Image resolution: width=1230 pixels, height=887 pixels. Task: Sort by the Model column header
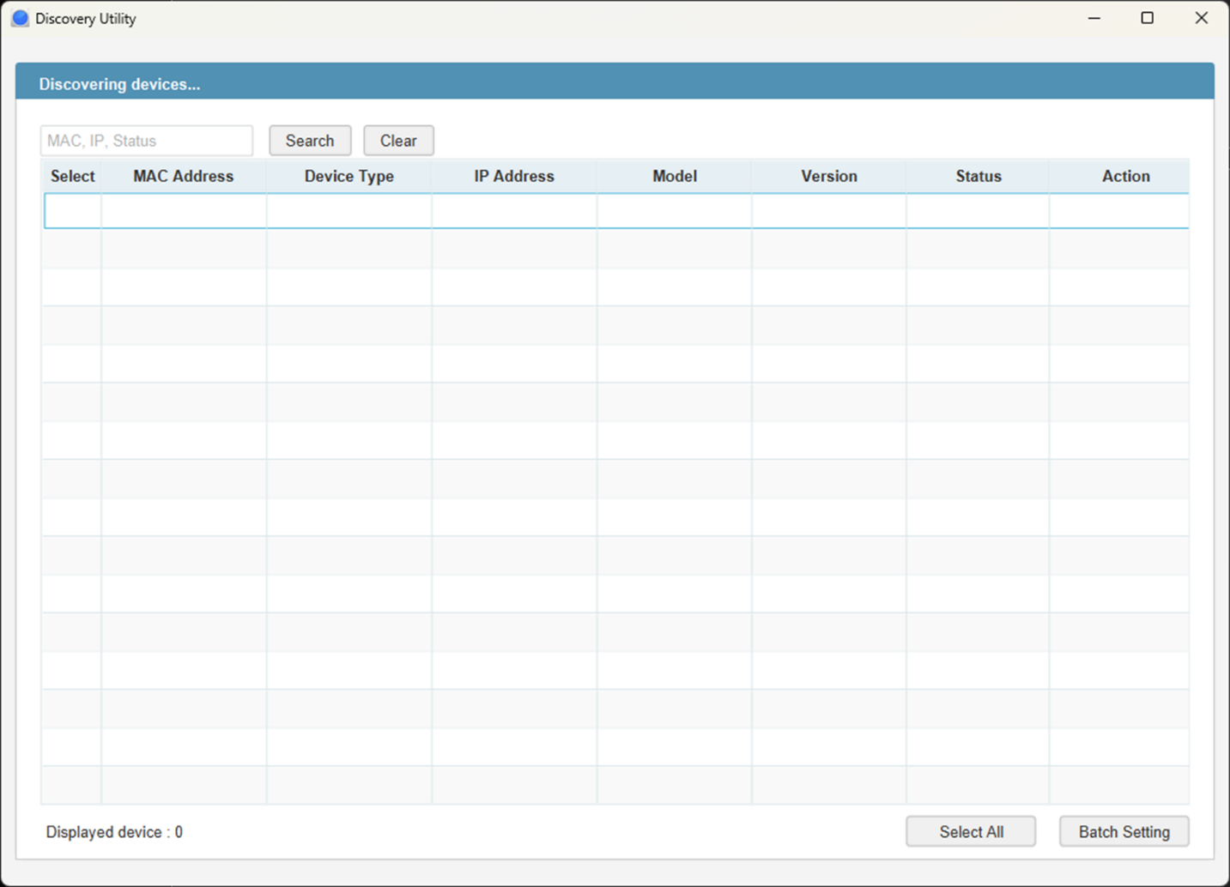(x=674, y=176)
